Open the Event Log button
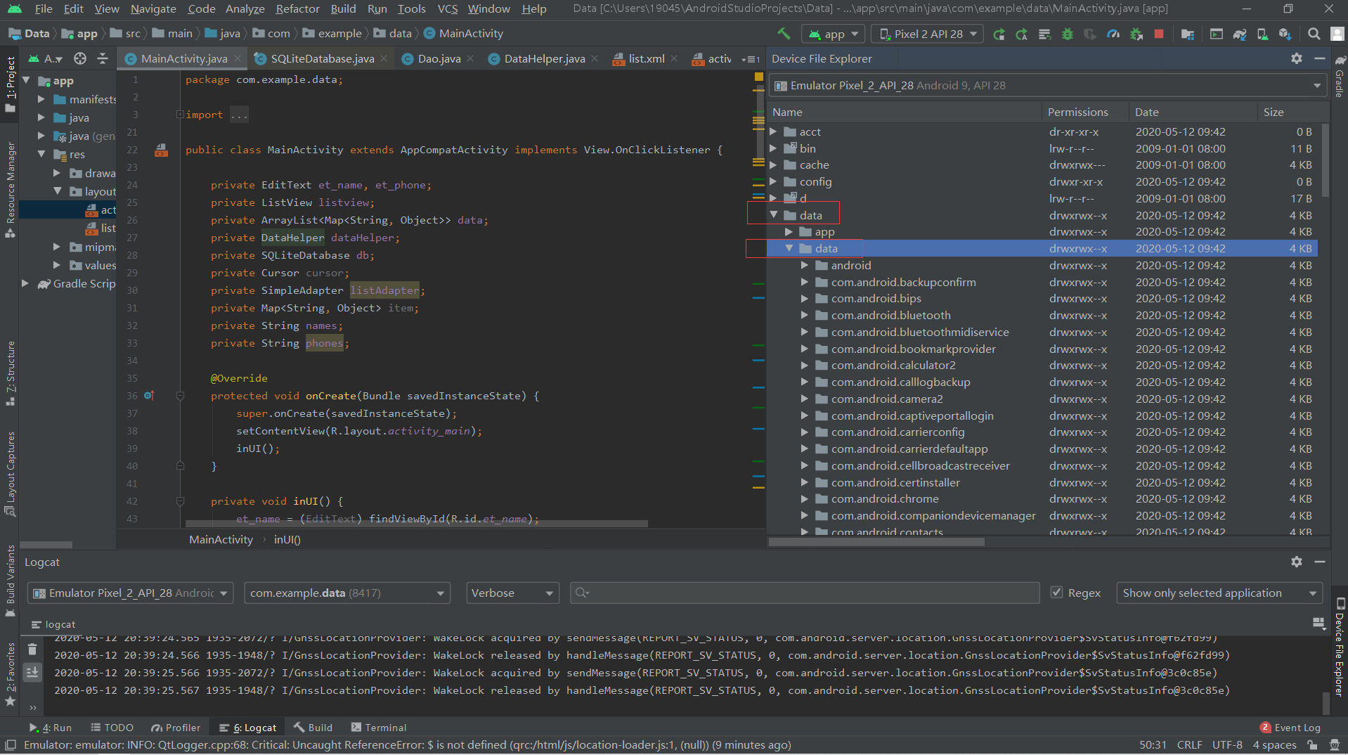Image resolution: width=1348 pixels, height=755 pixels. [x=1290, y=728]
